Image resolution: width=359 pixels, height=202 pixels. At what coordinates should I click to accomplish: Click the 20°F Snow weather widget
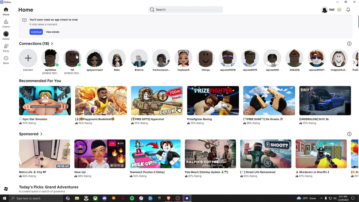[306, 198]
